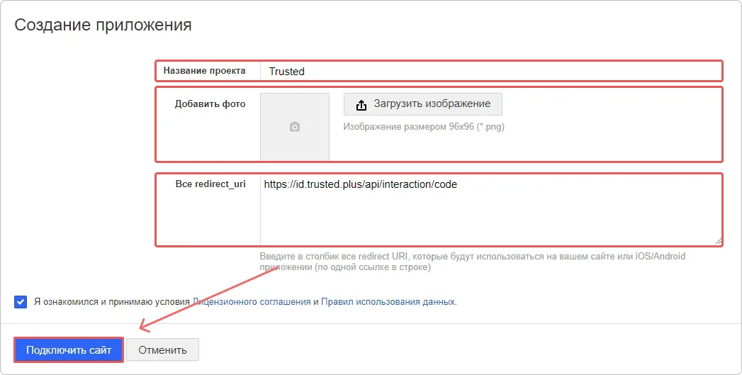The height and width of the screenshot is (375, 742).
Task: Click the Название проекта label
Action: (204, 71)
